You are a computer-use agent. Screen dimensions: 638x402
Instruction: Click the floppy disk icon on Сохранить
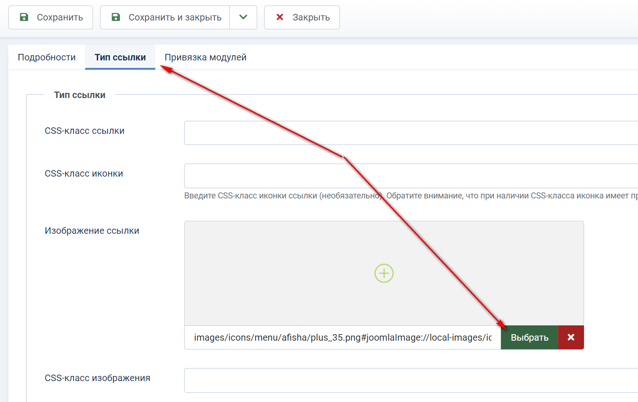[x=24, y=17]
